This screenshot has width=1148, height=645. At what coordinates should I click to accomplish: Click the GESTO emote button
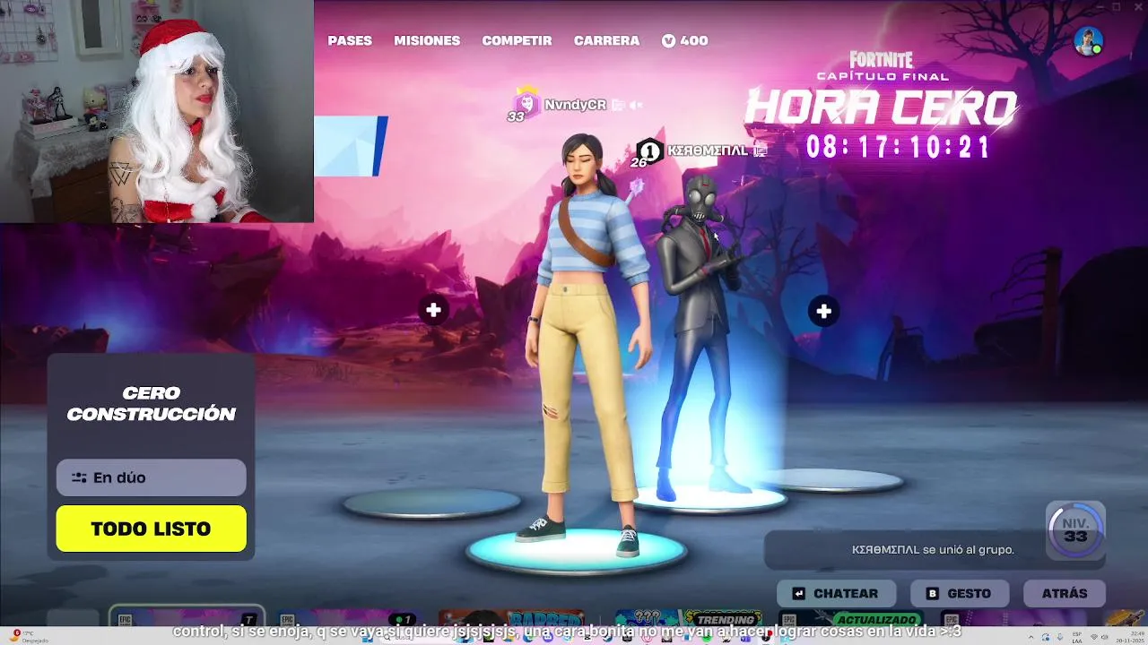[x=960, y=593]
